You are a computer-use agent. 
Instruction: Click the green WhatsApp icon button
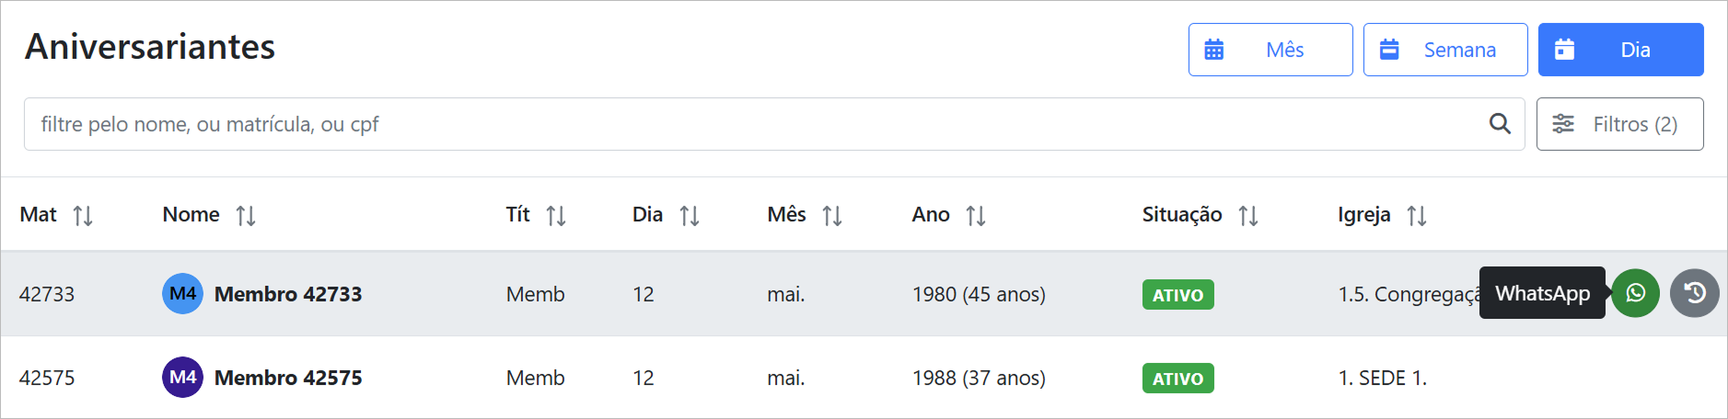[x=1635, y=293]
